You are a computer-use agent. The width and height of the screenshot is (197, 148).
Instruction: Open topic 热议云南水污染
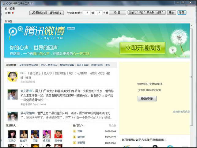pyautogui.click(x=49, y=65)
